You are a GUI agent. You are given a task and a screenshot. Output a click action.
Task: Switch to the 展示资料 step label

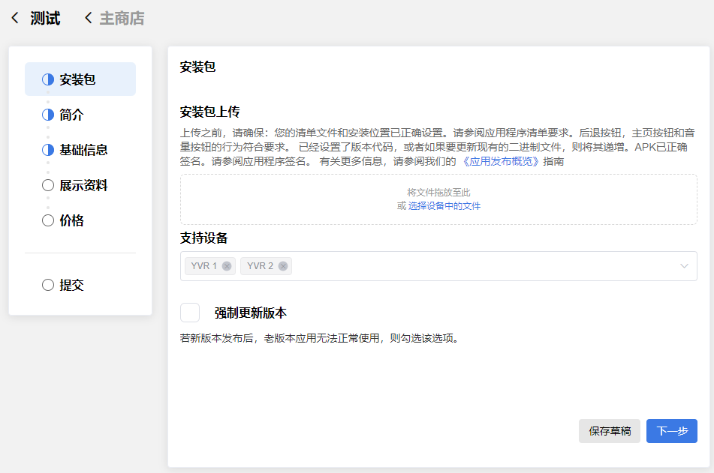83,185
